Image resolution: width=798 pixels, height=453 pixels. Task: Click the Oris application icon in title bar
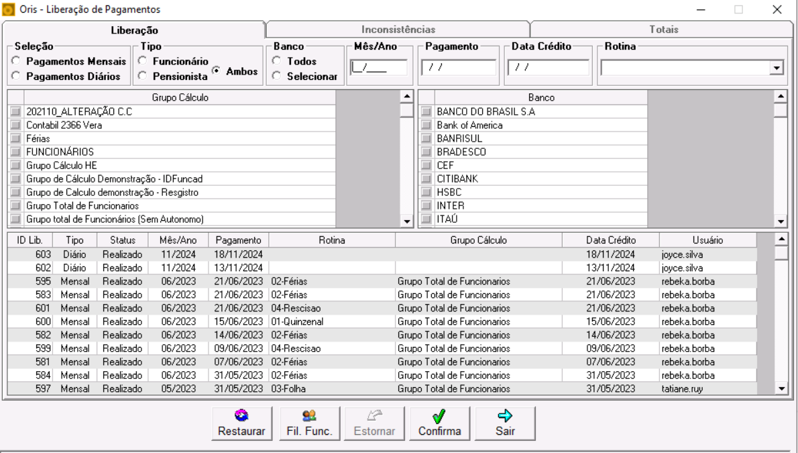point(9,9)
